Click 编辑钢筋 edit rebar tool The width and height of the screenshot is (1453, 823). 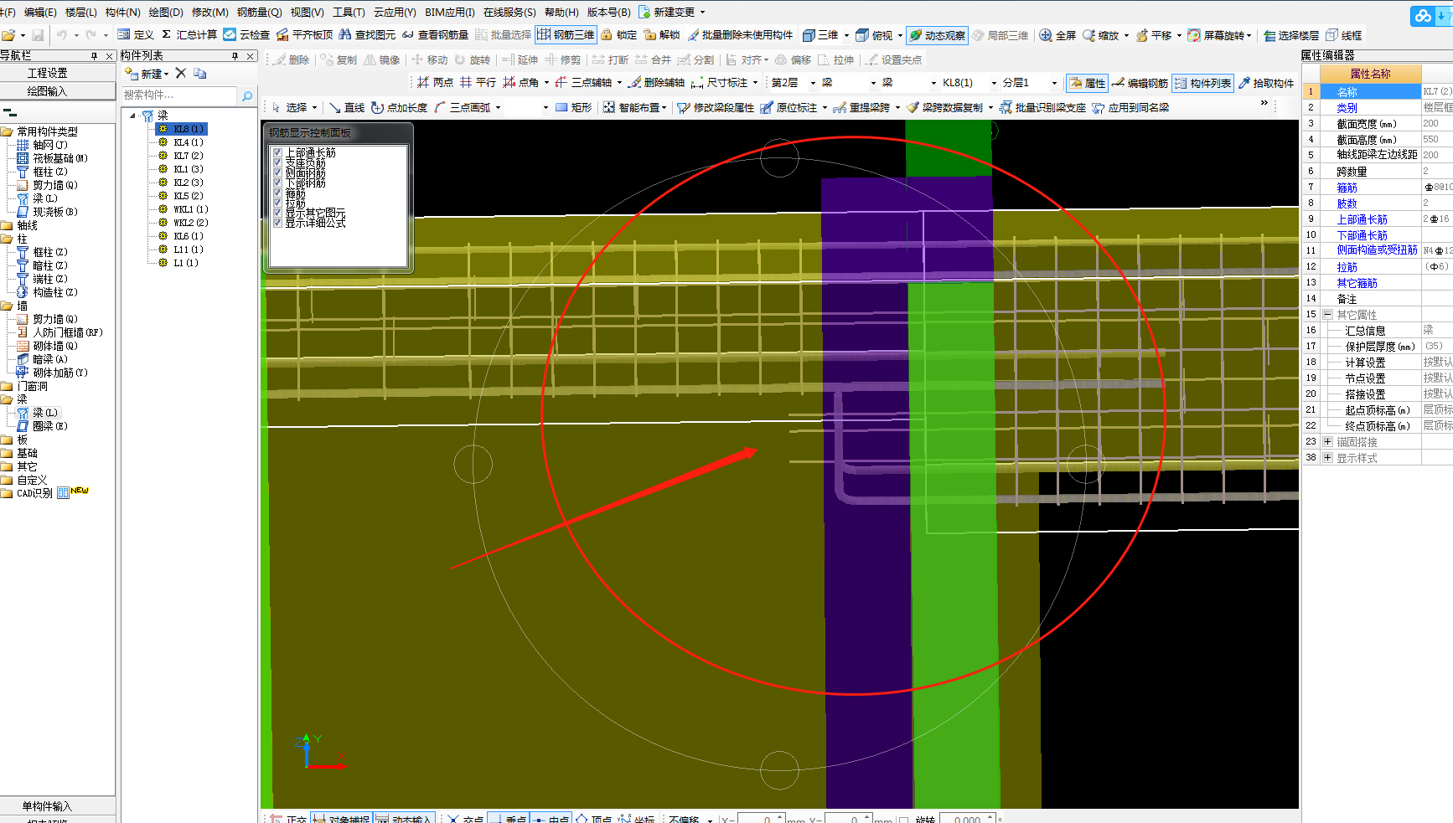pyautogui.click(x=1140, y=83)
